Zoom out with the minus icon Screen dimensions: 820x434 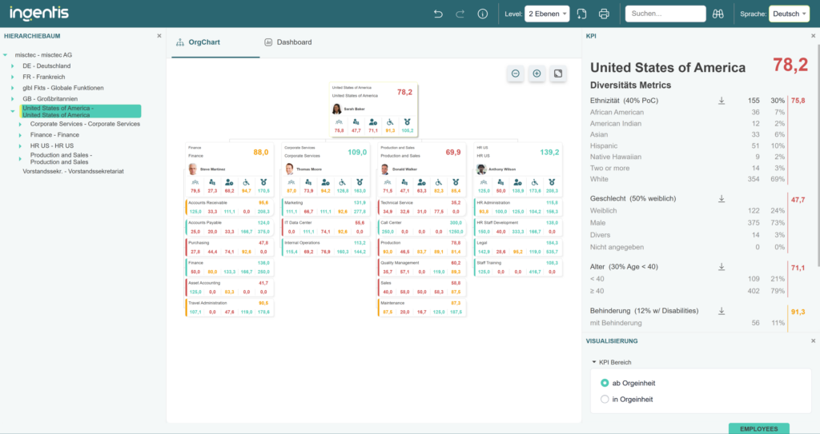pos(515,74)
